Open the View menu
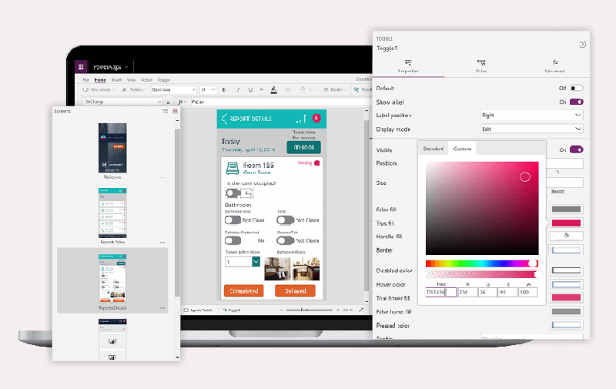The height and width of the screenshot is (389, 616). click(x=131, y=80)
